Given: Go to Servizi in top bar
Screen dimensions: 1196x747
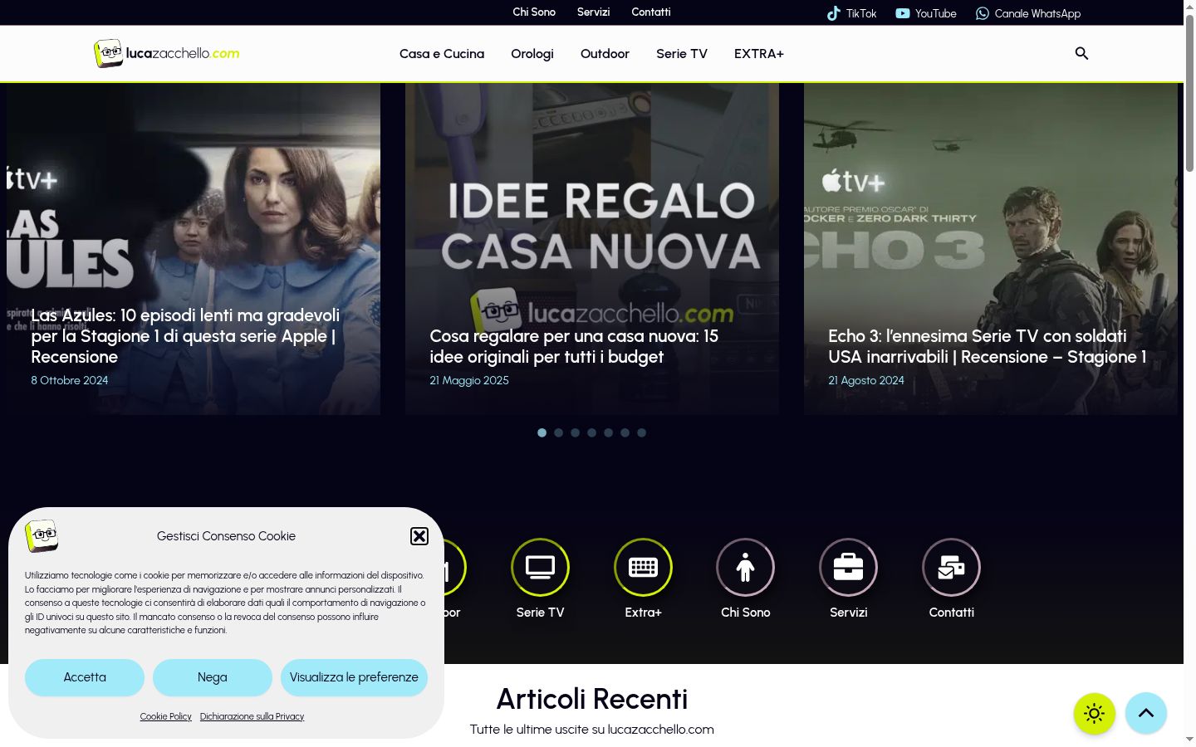Looking at the screenshot, I should pos(594,12).
